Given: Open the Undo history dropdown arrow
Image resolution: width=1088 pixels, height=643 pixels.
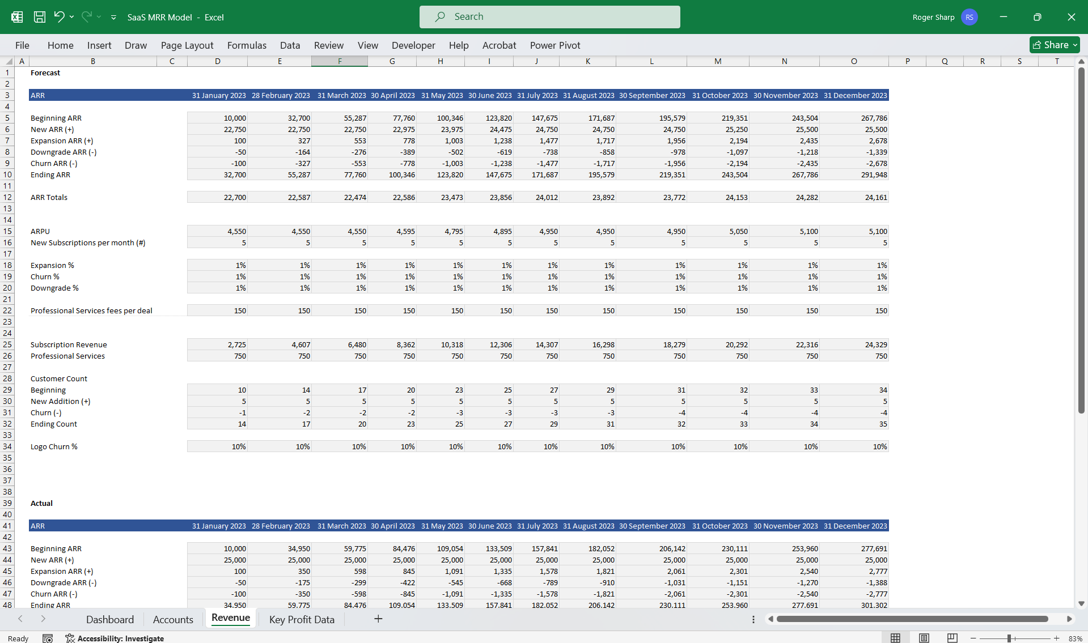Looking at the screenshot, I should pos(71,17).
